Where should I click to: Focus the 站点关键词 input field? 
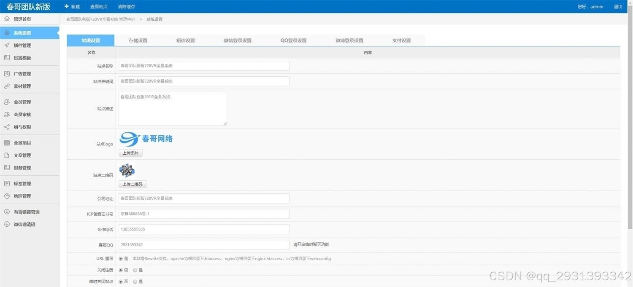point(204,81)
